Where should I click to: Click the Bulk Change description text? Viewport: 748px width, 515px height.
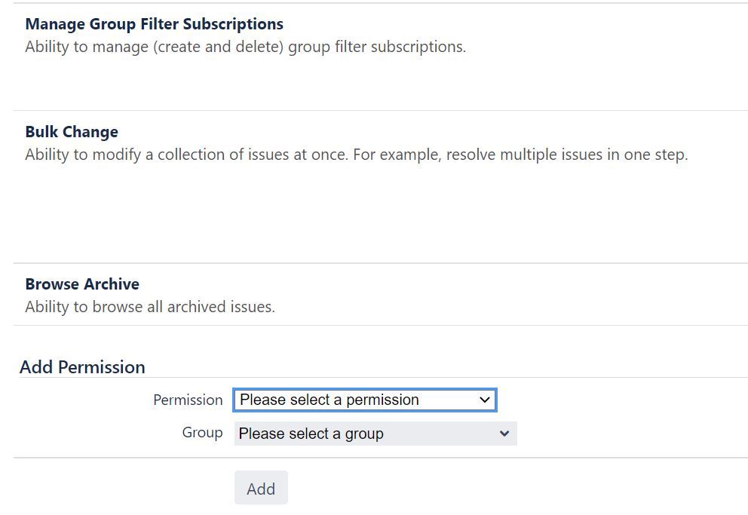pyautogui.click(x=357, y=155)
